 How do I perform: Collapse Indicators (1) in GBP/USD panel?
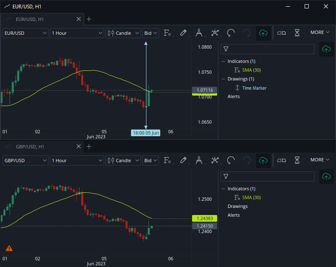[223, 189]
